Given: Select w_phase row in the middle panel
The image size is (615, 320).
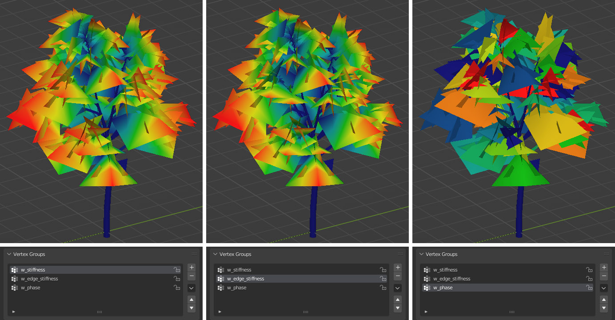Looking at the screenshot, I should pos(302,288).
